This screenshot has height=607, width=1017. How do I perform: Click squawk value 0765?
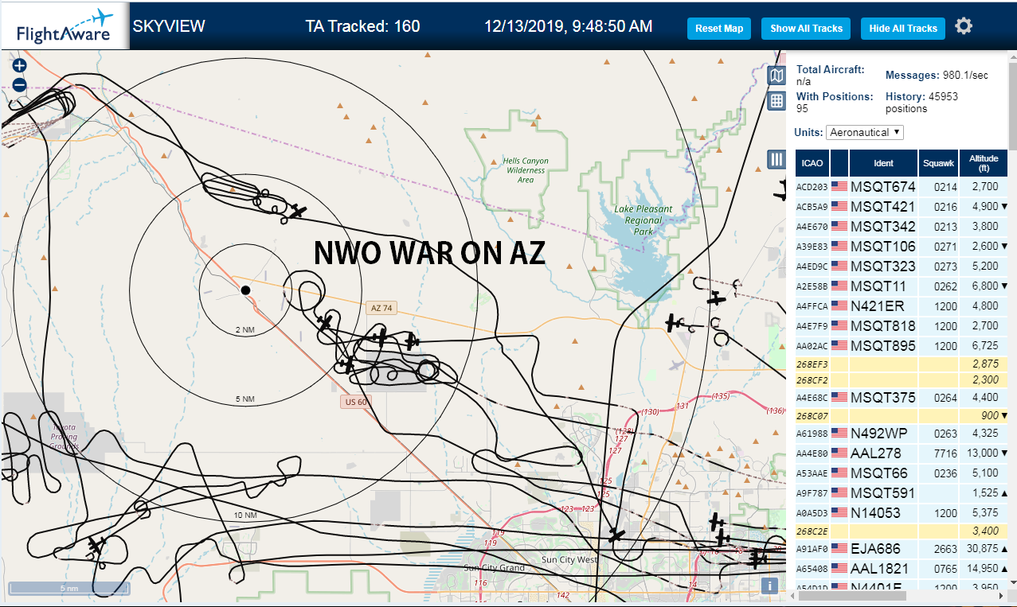point(945,569)
